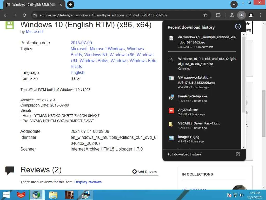This screenshot has width=266, height=200.
Task: Open the AnyDesk.exe download
Action: tap(202, 112)
